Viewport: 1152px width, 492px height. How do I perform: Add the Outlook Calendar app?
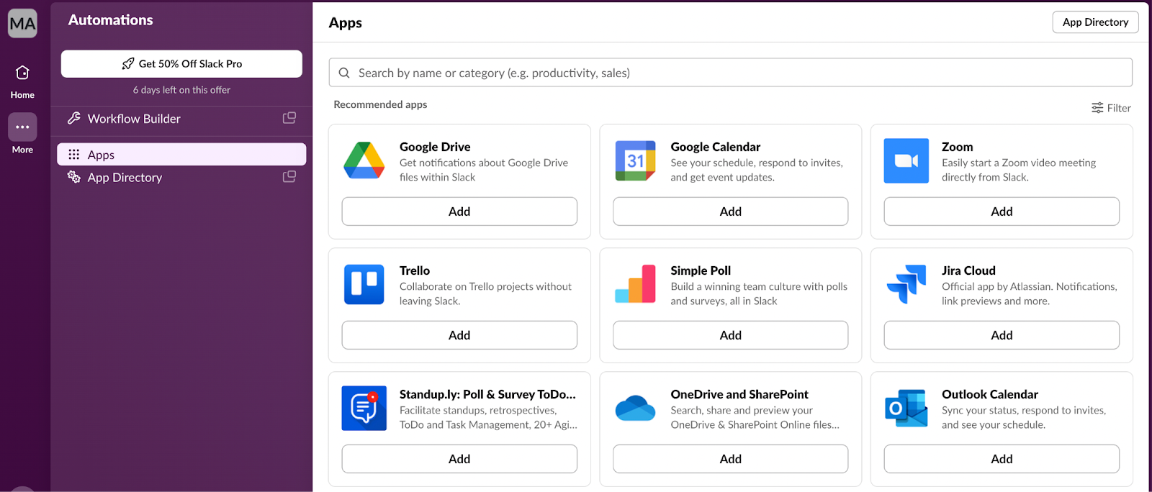point(1002,459)
